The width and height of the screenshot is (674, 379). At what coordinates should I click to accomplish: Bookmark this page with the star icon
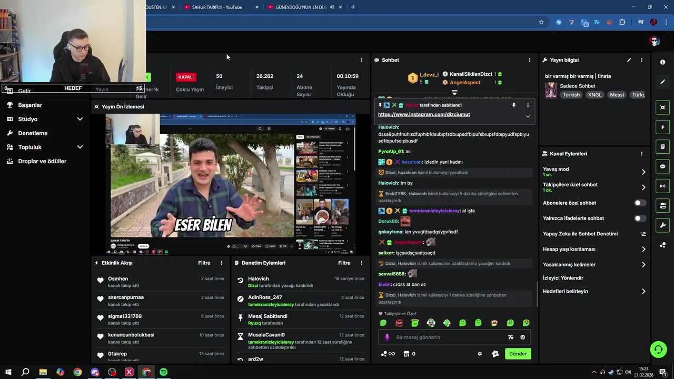click(541, 22)
